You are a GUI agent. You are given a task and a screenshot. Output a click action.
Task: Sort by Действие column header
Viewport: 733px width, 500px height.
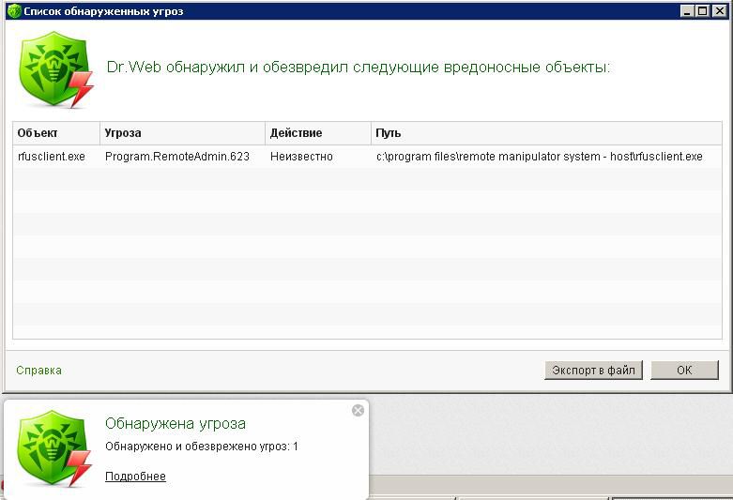(318, 133)
